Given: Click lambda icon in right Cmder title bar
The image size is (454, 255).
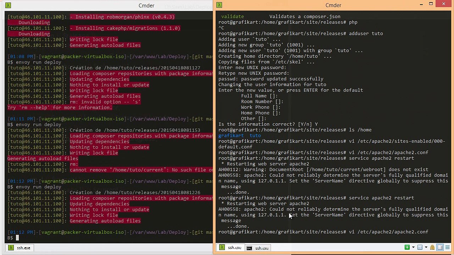Looking at the screenshot, I should (219, 5).
